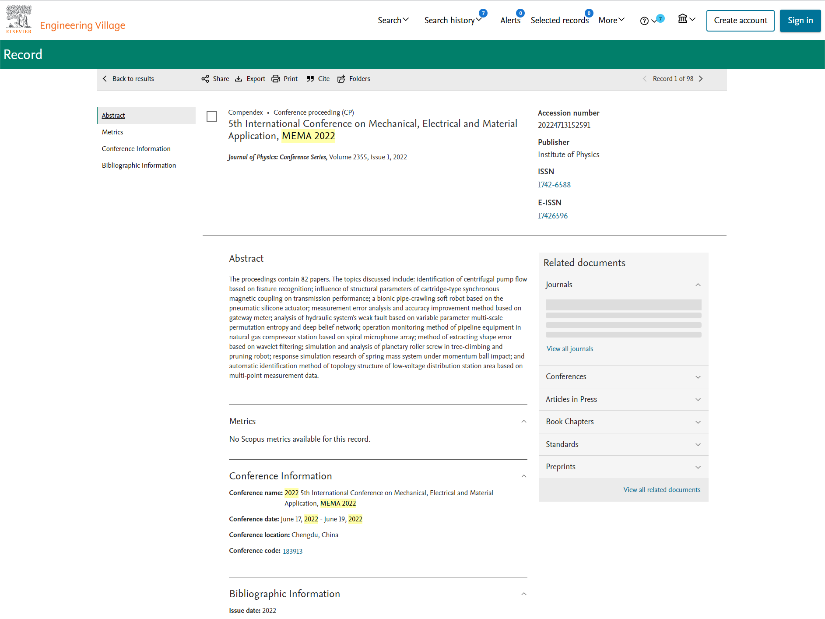Click Institute of Physics publisher text
825x619 pixels.
pyautogui.click(x=569, y=155)
